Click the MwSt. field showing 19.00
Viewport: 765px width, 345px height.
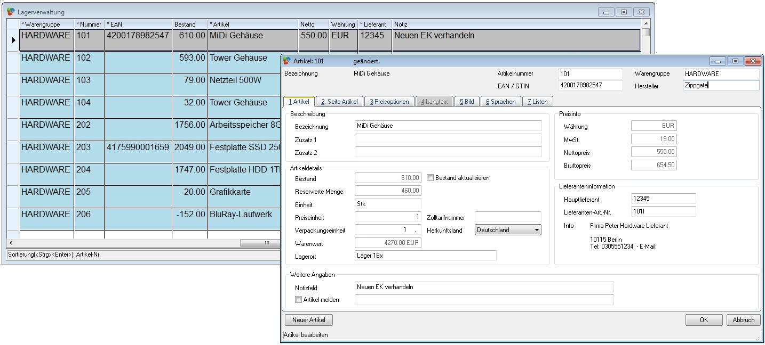click(654, 139)
